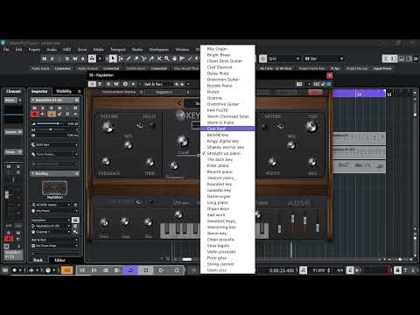420x315 pixels.
Task: Pick the Overdrive Guitar preset
Action: [227, 104]
